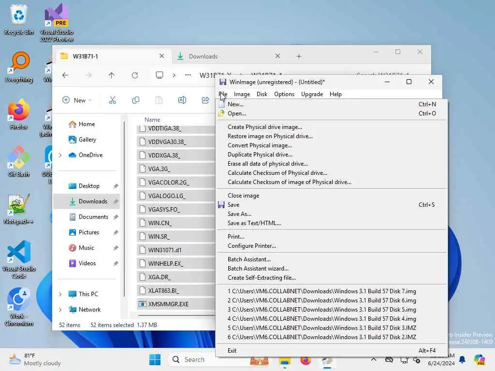Viewport: 495px width, 371px height.
Task: Choose Save As... menu entry
Action: click(332, 214)
